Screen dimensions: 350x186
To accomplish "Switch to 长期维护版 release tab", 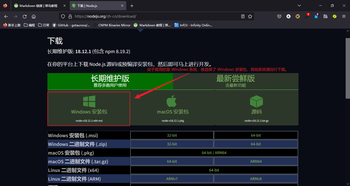I will [110, 81].
